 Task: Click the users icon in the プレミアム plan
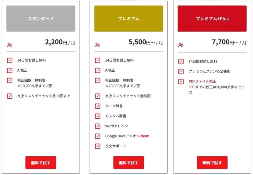coord(97,45)
